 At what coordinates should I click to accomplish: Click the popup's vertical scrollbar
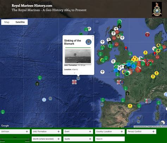click(x=93, y=39)
